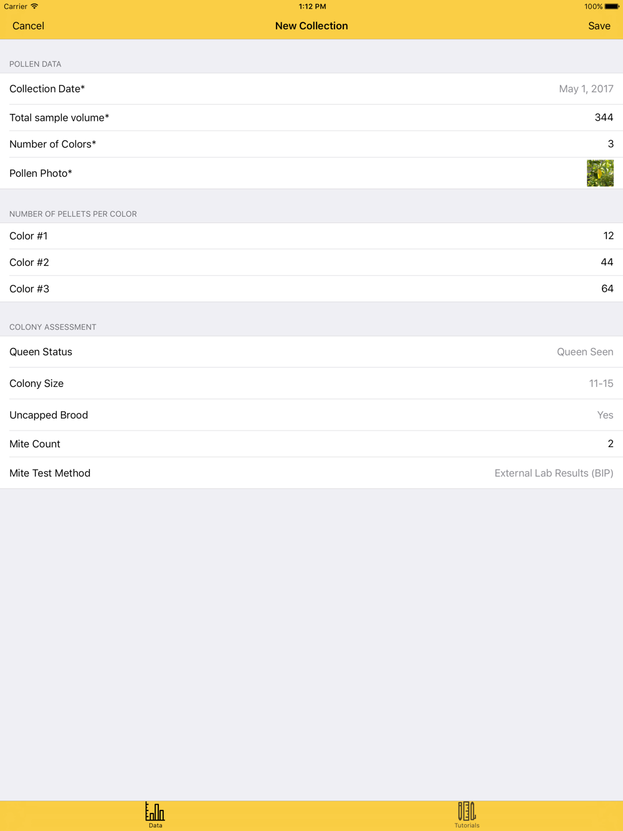Edit the Total sample volume field
The width and height of the screenshot is (623, 831).
pos(603,118)
